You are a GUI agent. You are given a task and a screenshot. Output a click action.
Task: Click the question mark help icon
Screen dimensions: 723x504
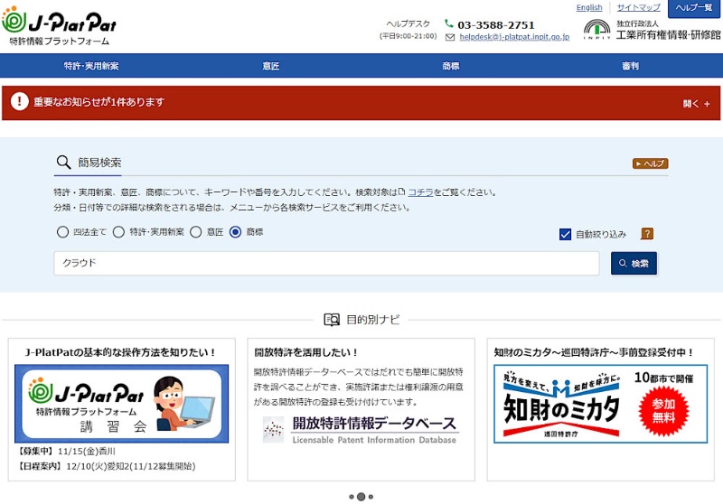647,234
